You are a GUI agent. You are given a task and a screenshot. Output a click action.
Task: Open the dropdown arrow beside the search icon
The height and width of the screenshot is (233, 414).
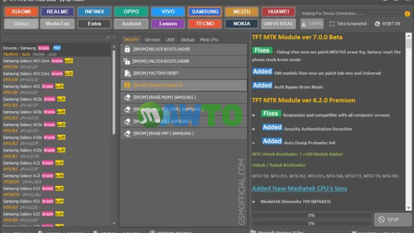[114, 38]
